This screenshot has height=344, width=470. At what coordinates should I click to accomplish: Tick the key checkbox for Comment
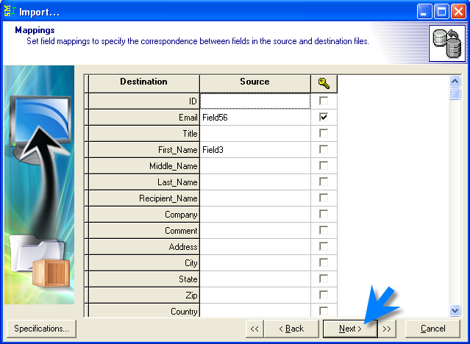point(324,230)
